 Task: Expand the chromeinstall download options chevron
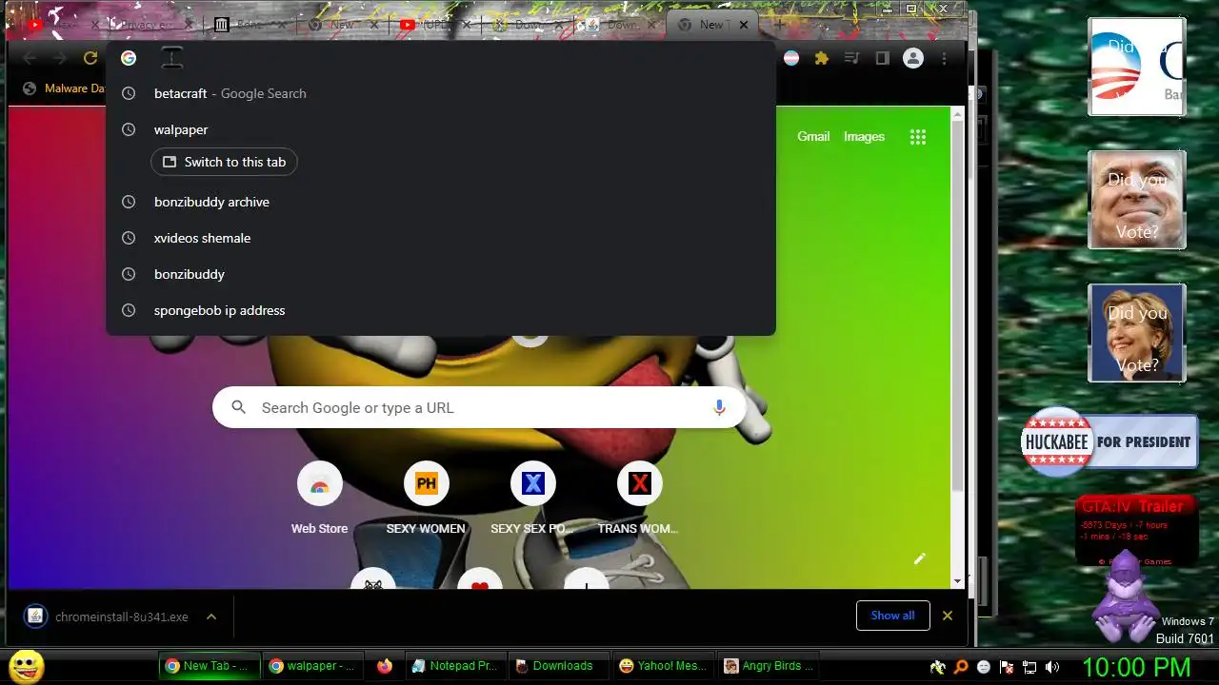(211, 616)
